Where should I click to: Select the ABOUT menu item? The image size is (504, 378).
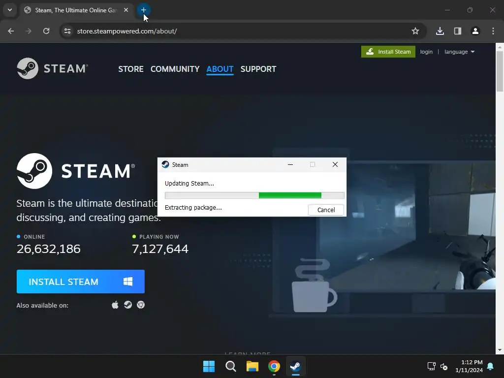(220, 69)
